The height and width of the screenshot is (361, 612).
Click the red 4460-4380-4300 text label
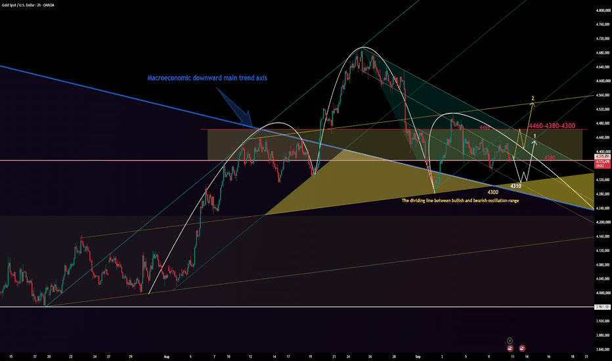coord(552,125)
